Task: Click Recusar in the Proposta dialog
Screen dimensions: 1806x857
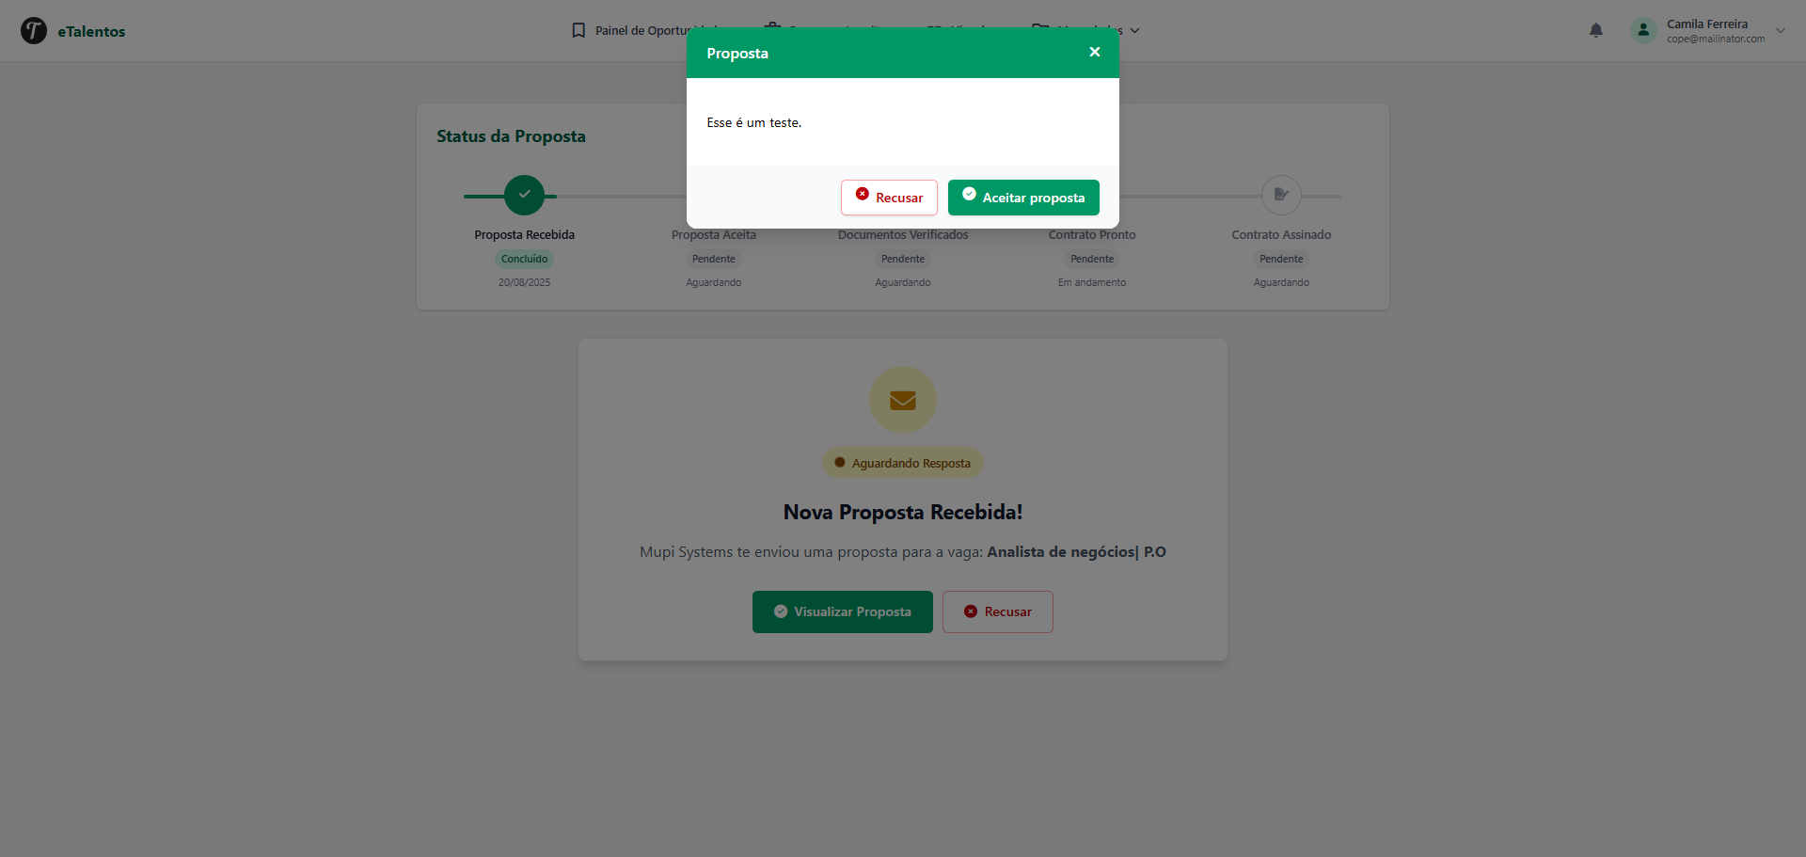Action: [889, 198]
